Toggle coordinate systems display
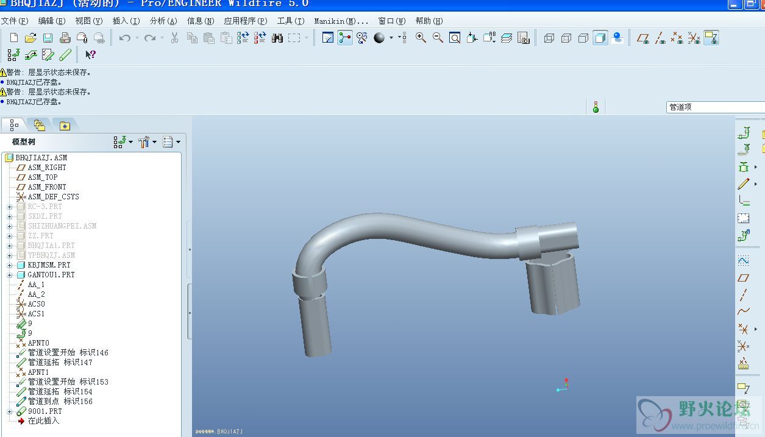 [694, 38]
